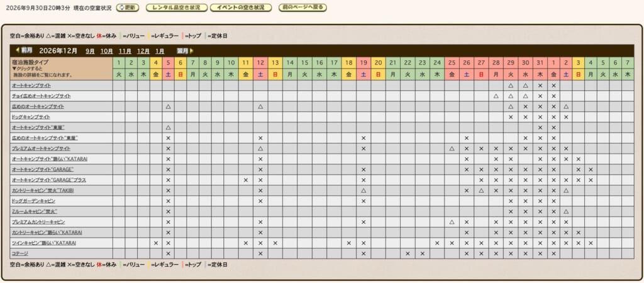Go back with 前のページへ戻る button
Image resolution: width=644 pixels, height=283 pixels.
pyautogui.click(x=303, y=8)
